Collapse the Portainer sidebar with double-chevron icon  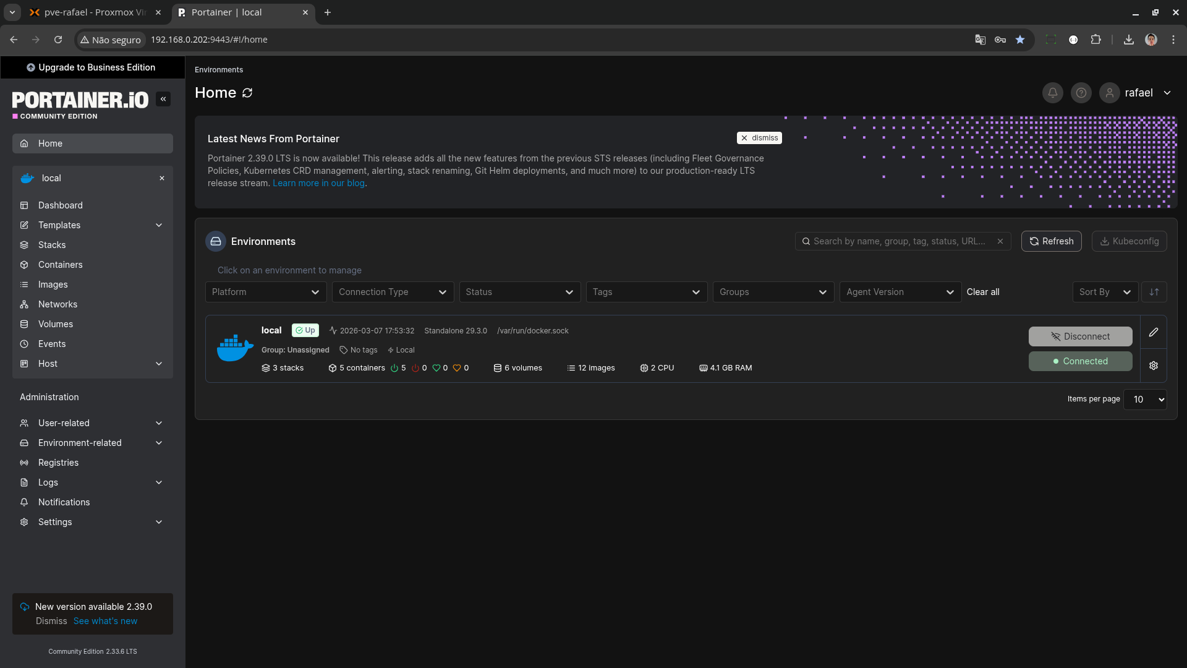(163, 99)
